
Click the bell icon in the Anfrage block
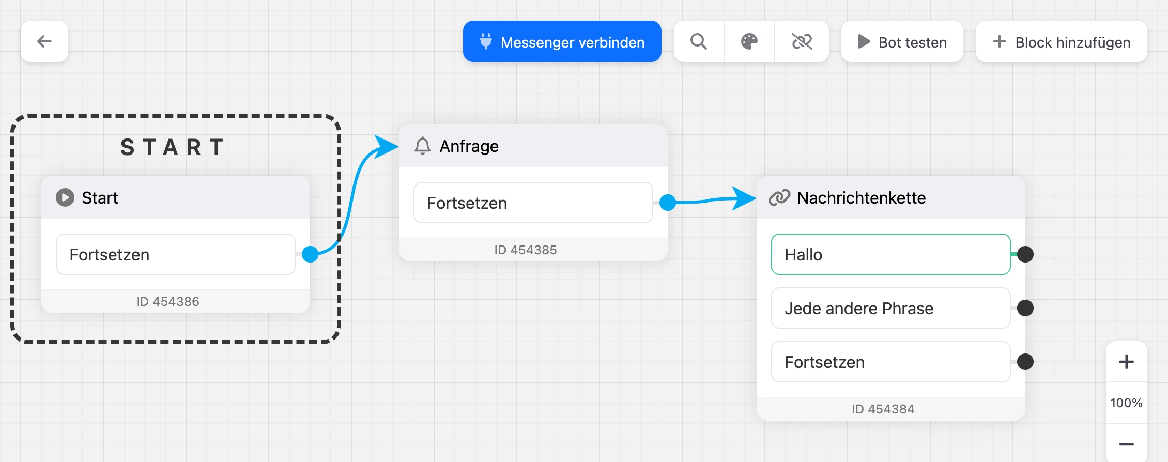point(422,146)
